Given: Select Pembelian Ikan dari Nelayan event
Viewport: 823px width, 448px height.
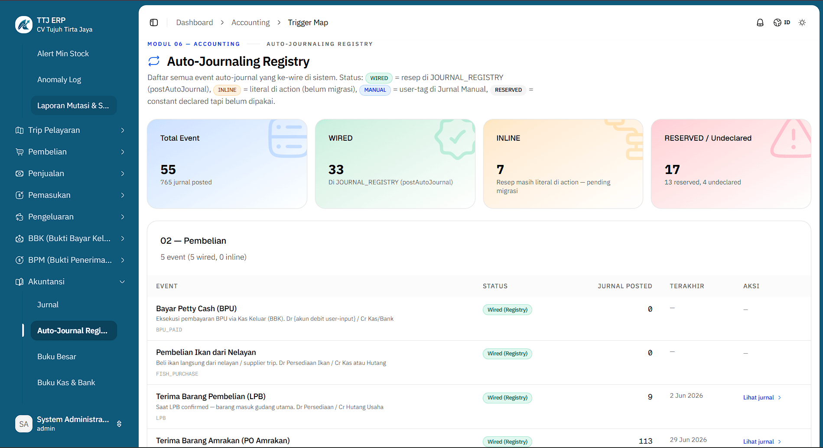Looking at the screenshot, I should click(x=206, y=352).
